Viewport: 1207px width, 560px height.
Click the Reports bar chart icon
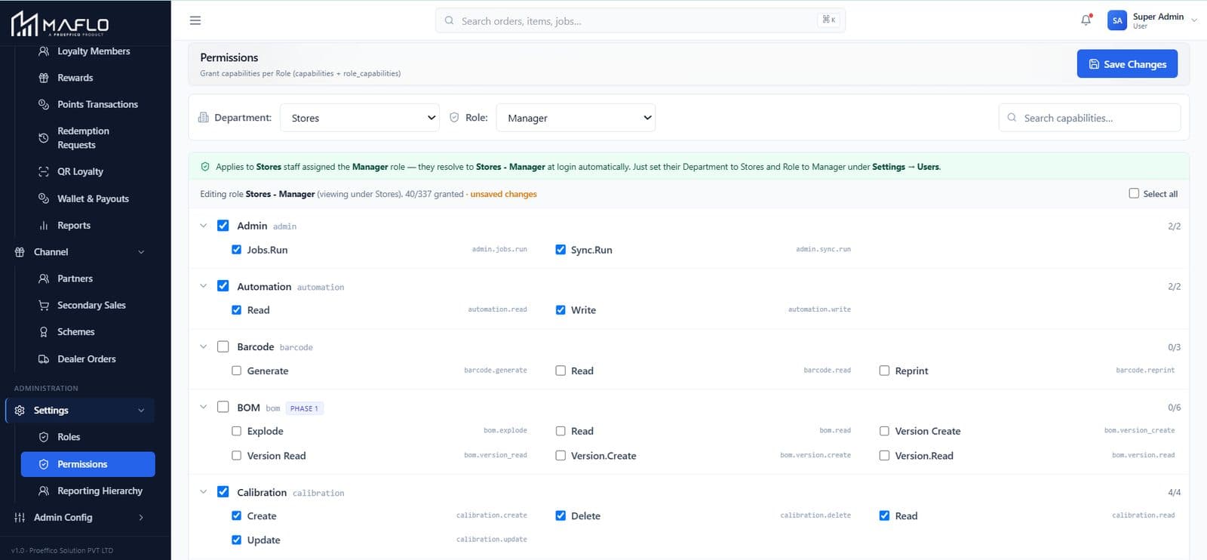click(x=44, y=225)
